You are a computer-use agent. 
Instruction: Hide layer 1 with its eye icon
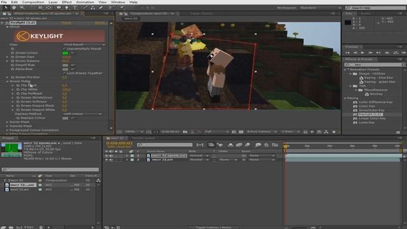point(106,156)
